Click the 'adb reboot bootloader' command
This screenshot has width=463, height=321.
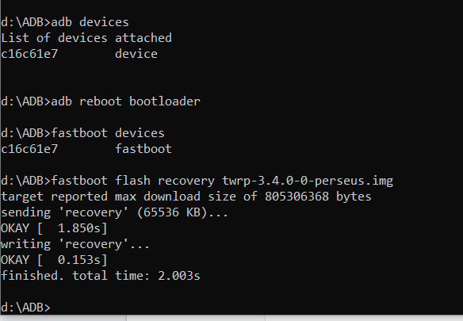pos(126,101)
